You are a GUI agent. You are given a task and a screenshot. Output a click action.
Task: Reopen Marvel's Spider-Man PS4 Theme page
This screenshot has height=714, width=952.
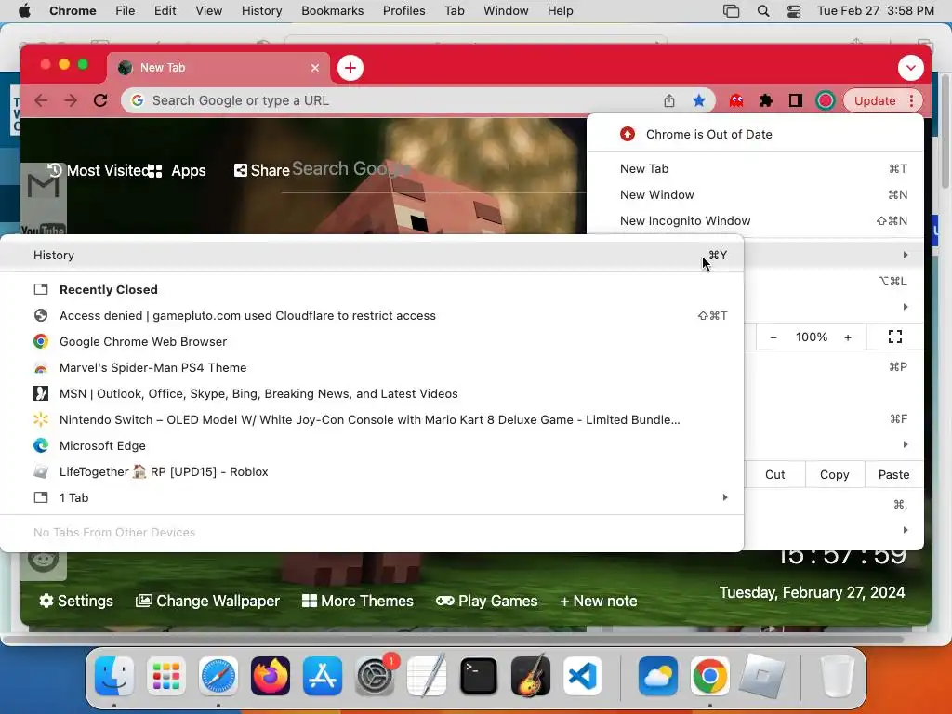coord(372,368)
